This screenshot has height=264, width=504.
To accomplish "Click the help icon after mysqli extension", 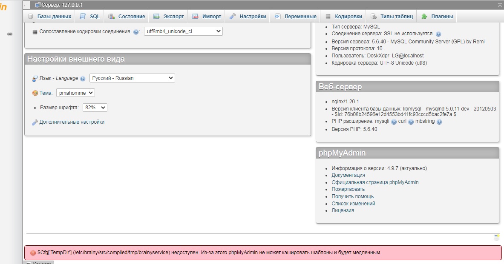I will [394, 122].
